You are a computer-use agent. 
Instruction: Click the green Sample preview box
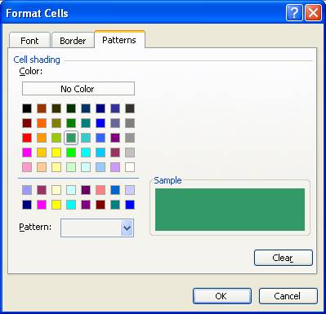(x=230, y=210)
